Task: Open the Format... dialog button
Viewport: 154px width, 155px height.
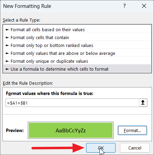Action: (132, 130)
